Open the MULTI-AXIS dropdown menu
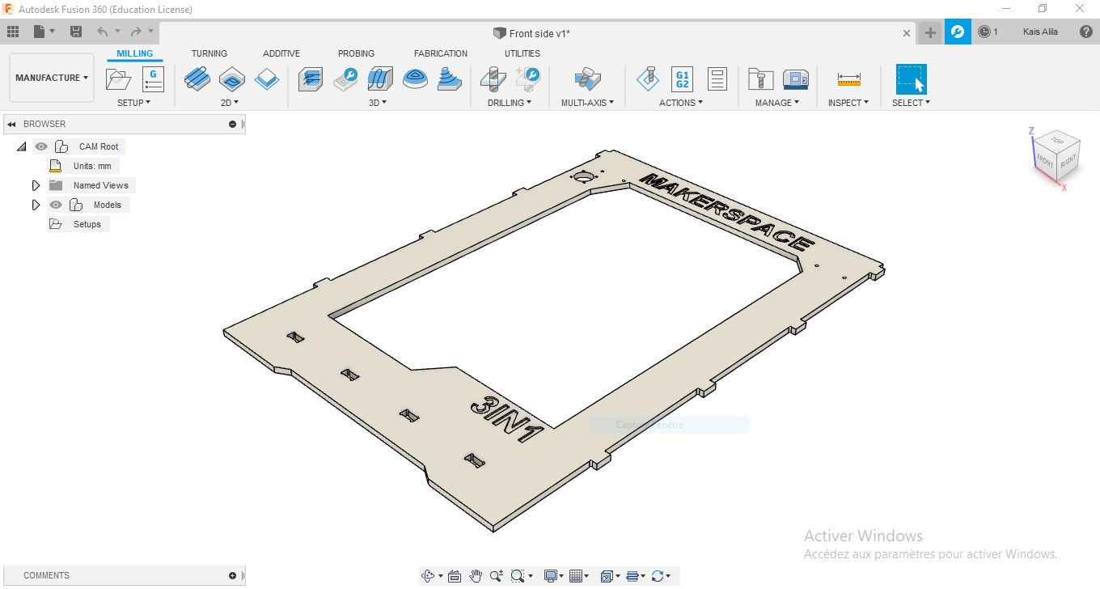The height and width of the screenshot is (589, 1100). point(588,103)
